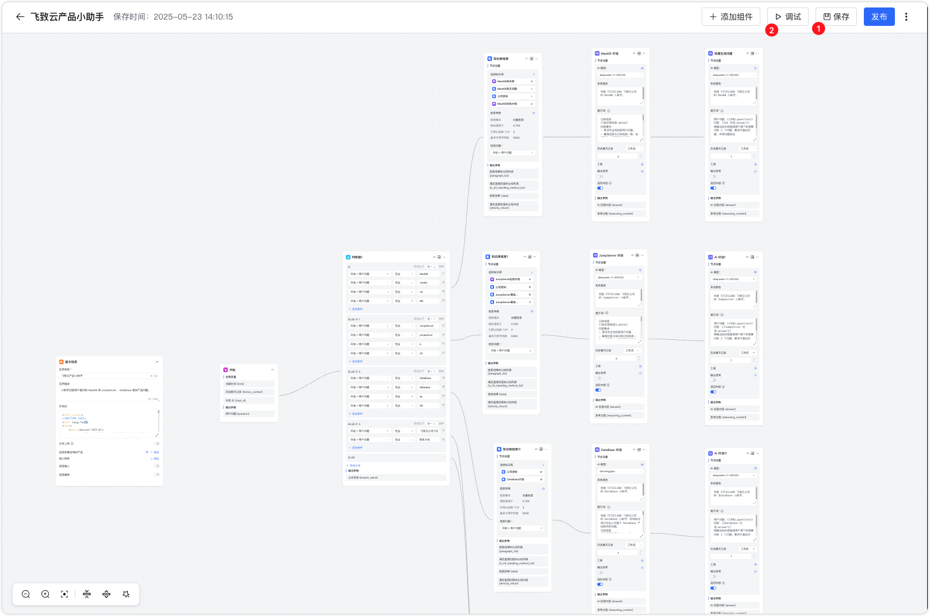Click the fit-to-view icon in canvas toolbar
Screen dimensions: 930x616
tap(64, 594)
